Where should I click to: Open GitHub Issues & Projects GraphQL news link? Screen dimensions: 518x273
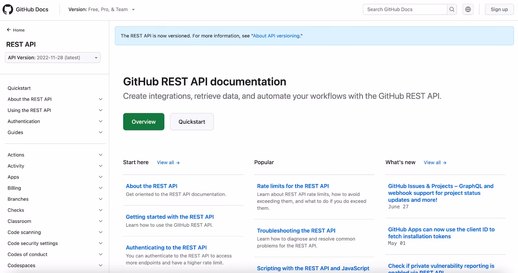441,193
